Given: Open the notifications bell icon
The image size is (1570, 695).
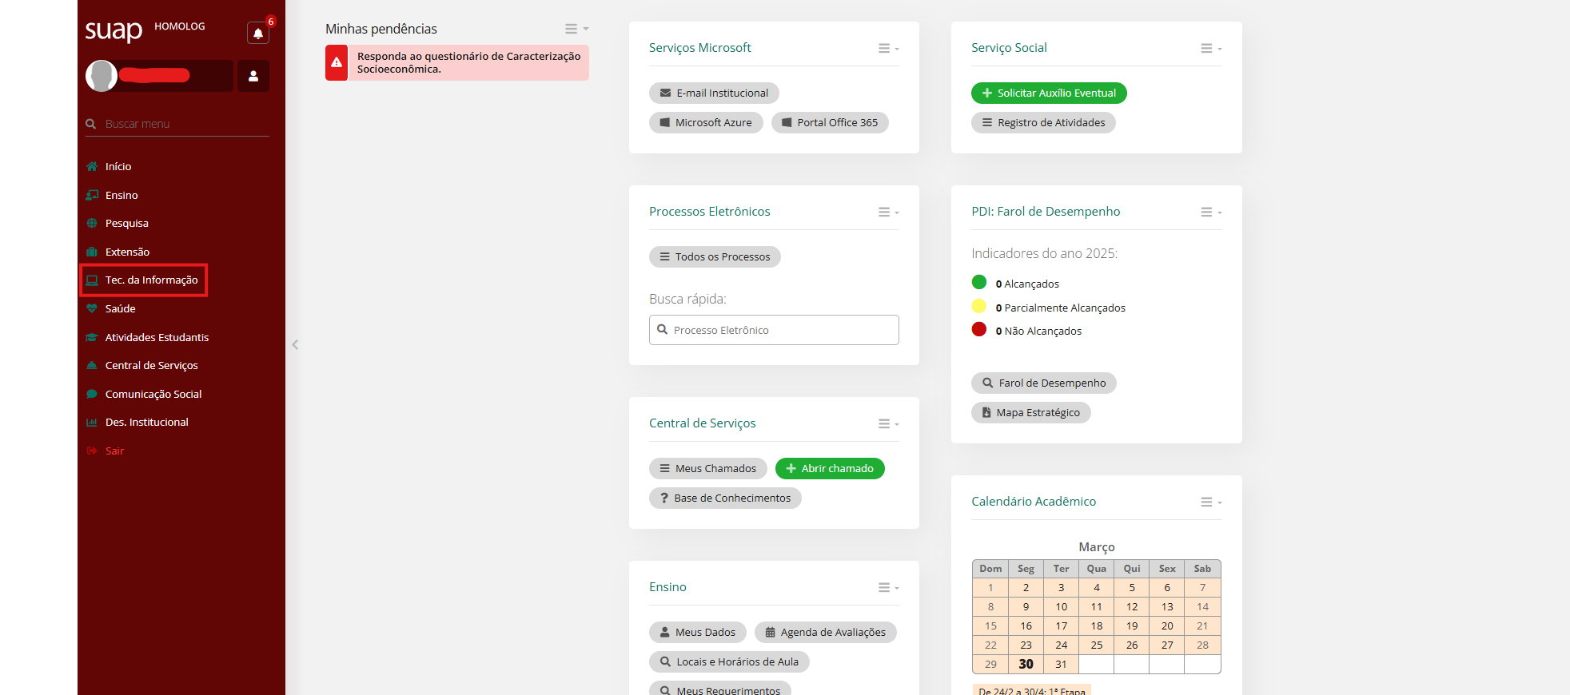Looking at the screenshot, I should coord(257,34).
